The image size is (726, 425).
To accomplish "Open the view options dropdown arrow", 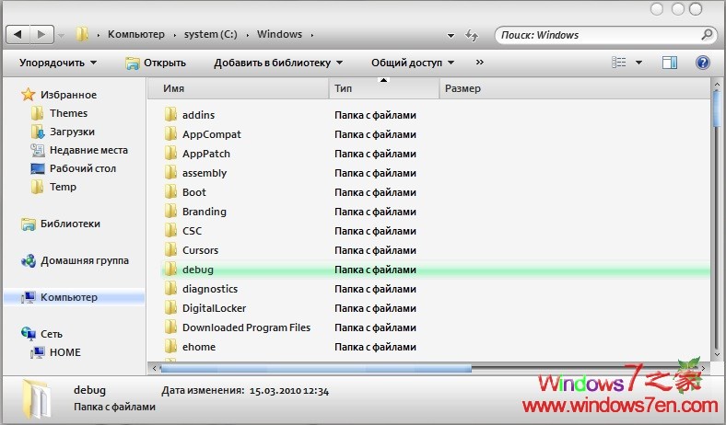I will (x=639, y=63).
